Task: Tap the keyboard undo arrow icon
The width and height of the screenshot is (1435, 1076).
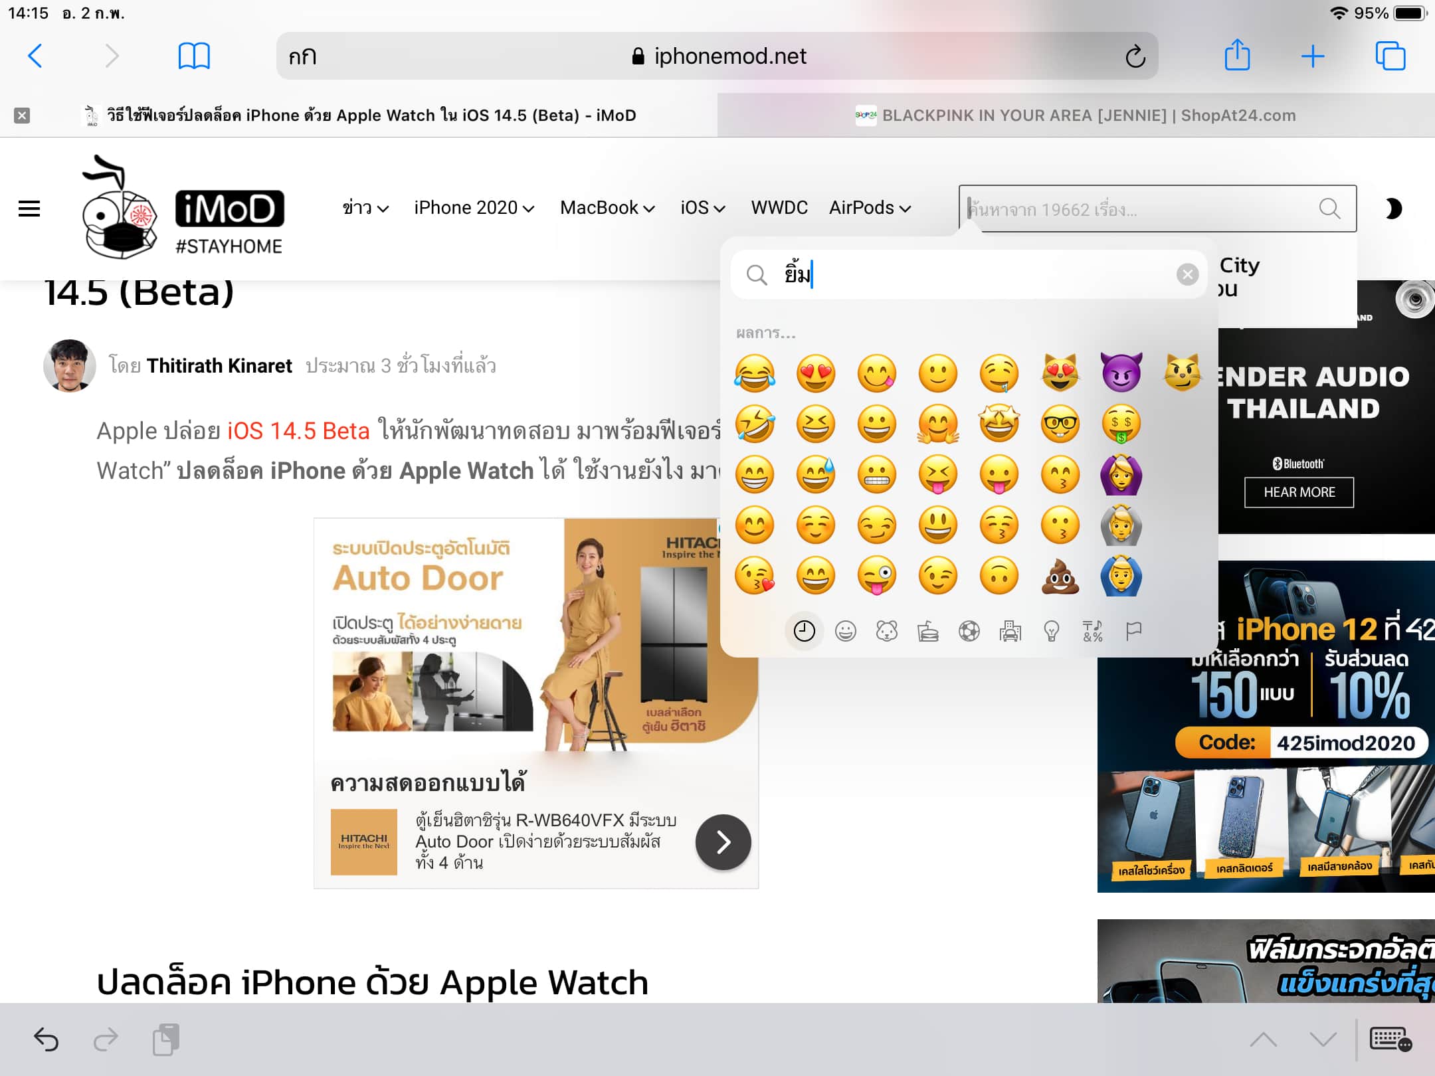Action: pos(47,1039)
